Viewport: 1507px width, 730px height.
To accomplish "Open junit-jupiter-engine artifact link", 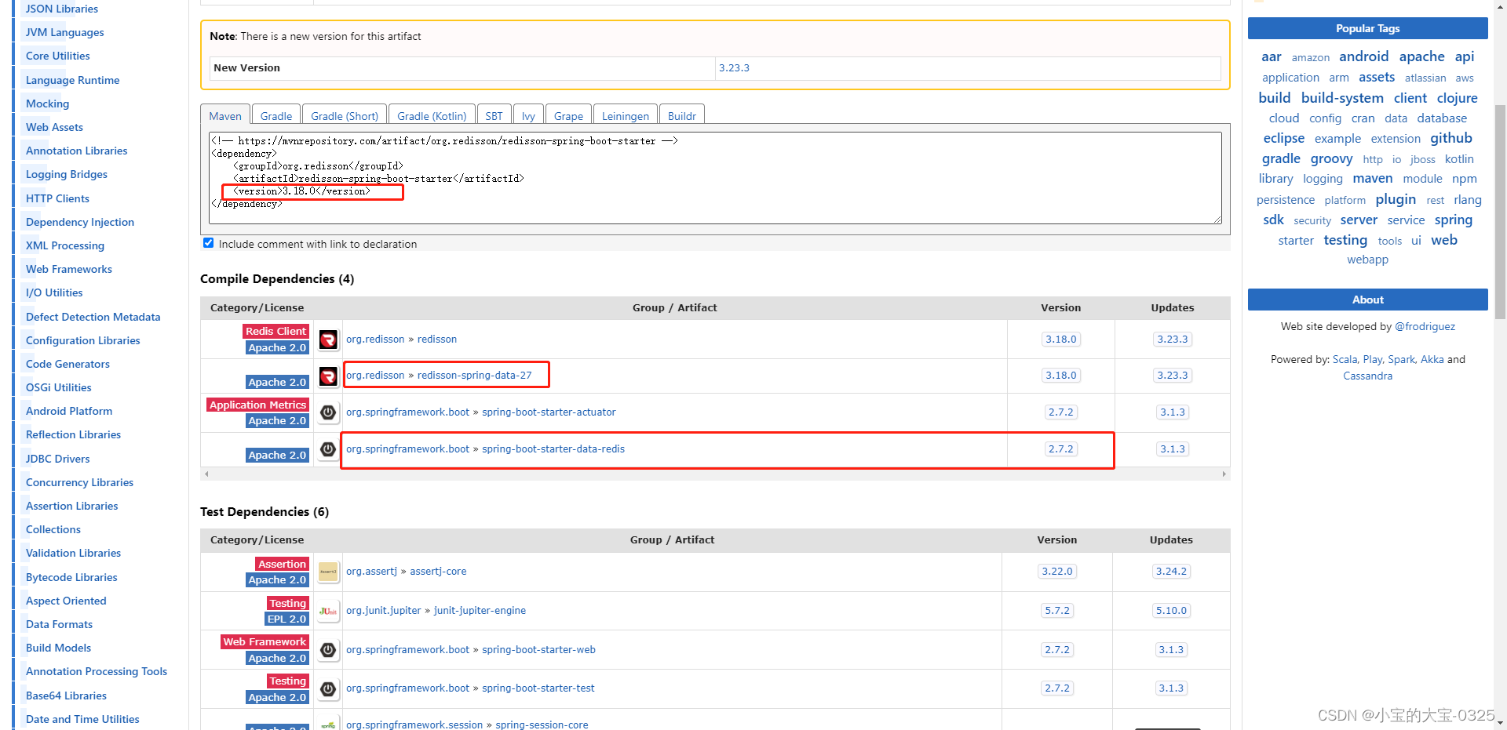I will click(x=480, y=611).
